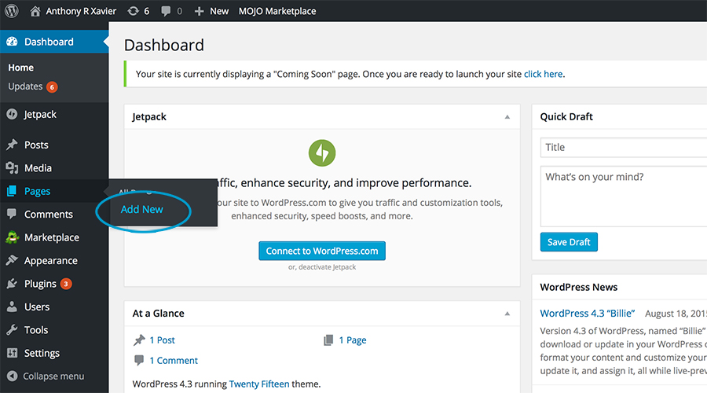Open the Twenty Fifteen theme link
Viewport: 707px width, 393px height.
pos(259,384)
